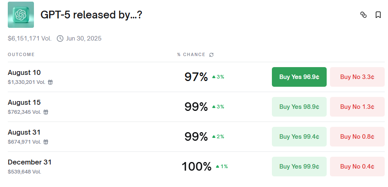
Task: Expand the August 15 outcome row
Action: [x=196, y=107]
